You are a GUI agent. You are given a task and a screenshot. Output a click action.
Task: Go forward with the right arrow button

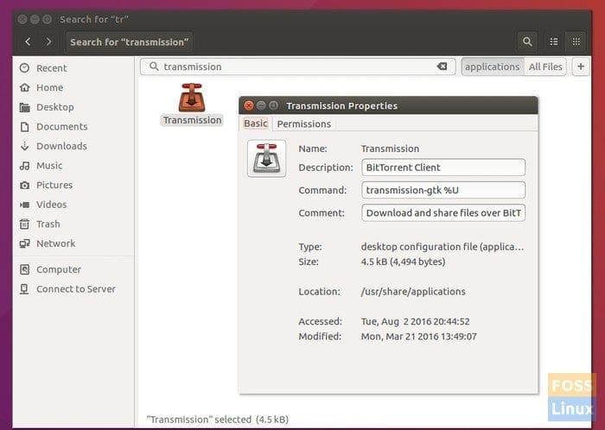[48, 41]
